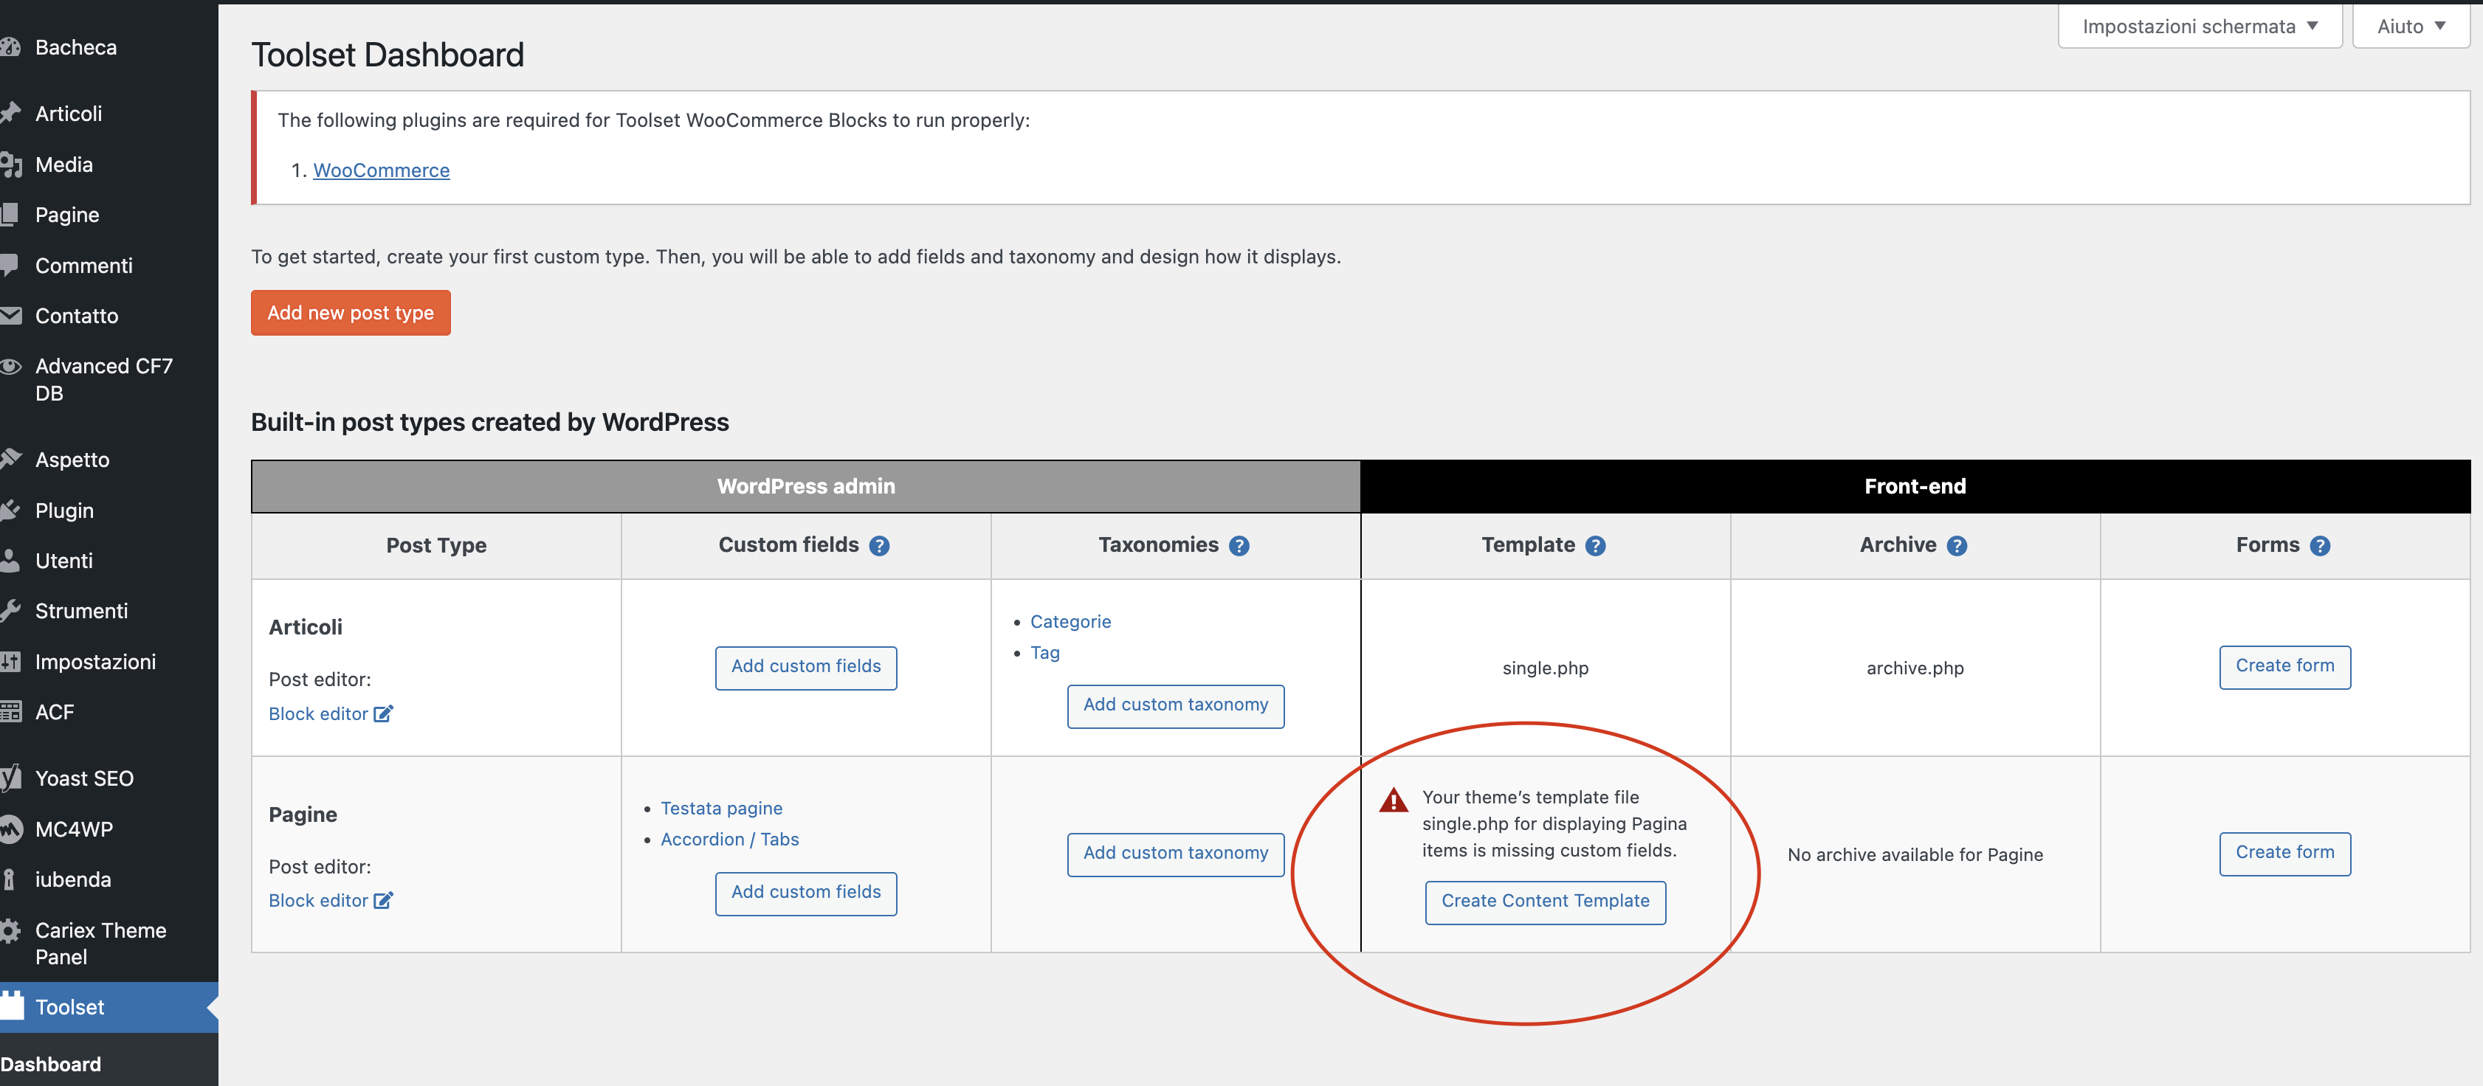Expand Impostazioni schermata dropdown
Screen dimensions: 2483x1086
(x=2199, y=27)
